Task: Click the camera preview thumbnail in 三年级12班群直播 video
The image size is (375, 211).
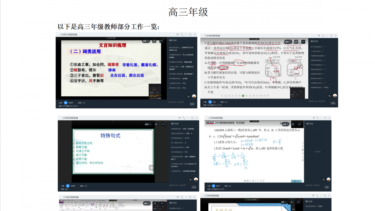Action: pos(155,91)
